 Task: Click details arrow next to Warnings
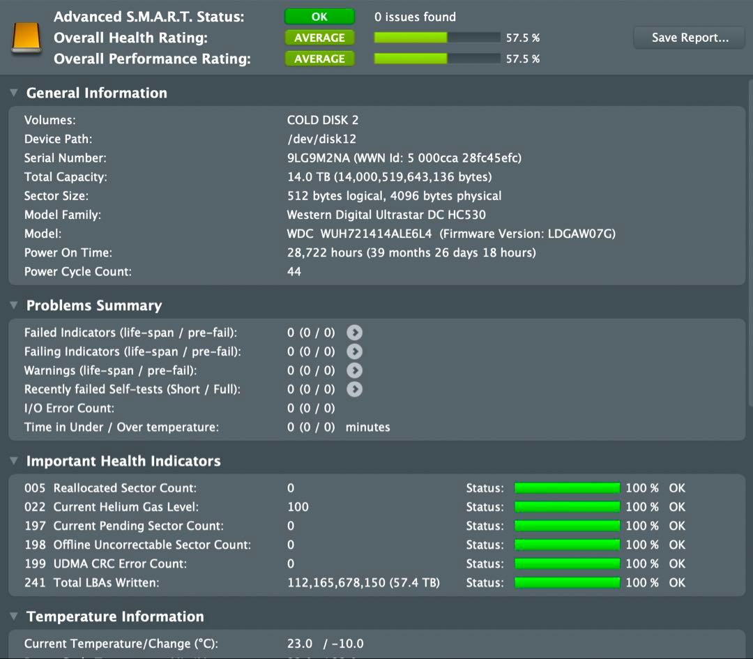(354, 370)
